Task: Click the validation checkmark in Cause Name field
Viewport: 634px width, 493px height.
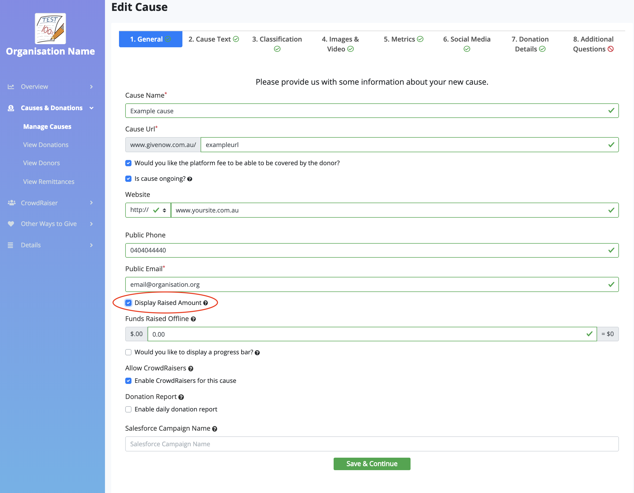Action: (611, 111)
